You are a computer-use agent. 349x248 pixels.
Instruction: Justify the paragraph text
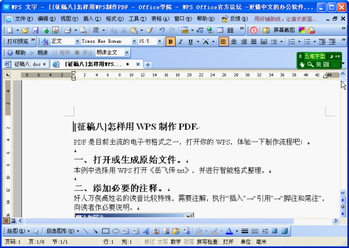[254, 42]
